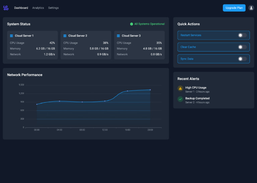
Task: Click the Backup Completed checkmark icon
Action: tap(180, 99)
